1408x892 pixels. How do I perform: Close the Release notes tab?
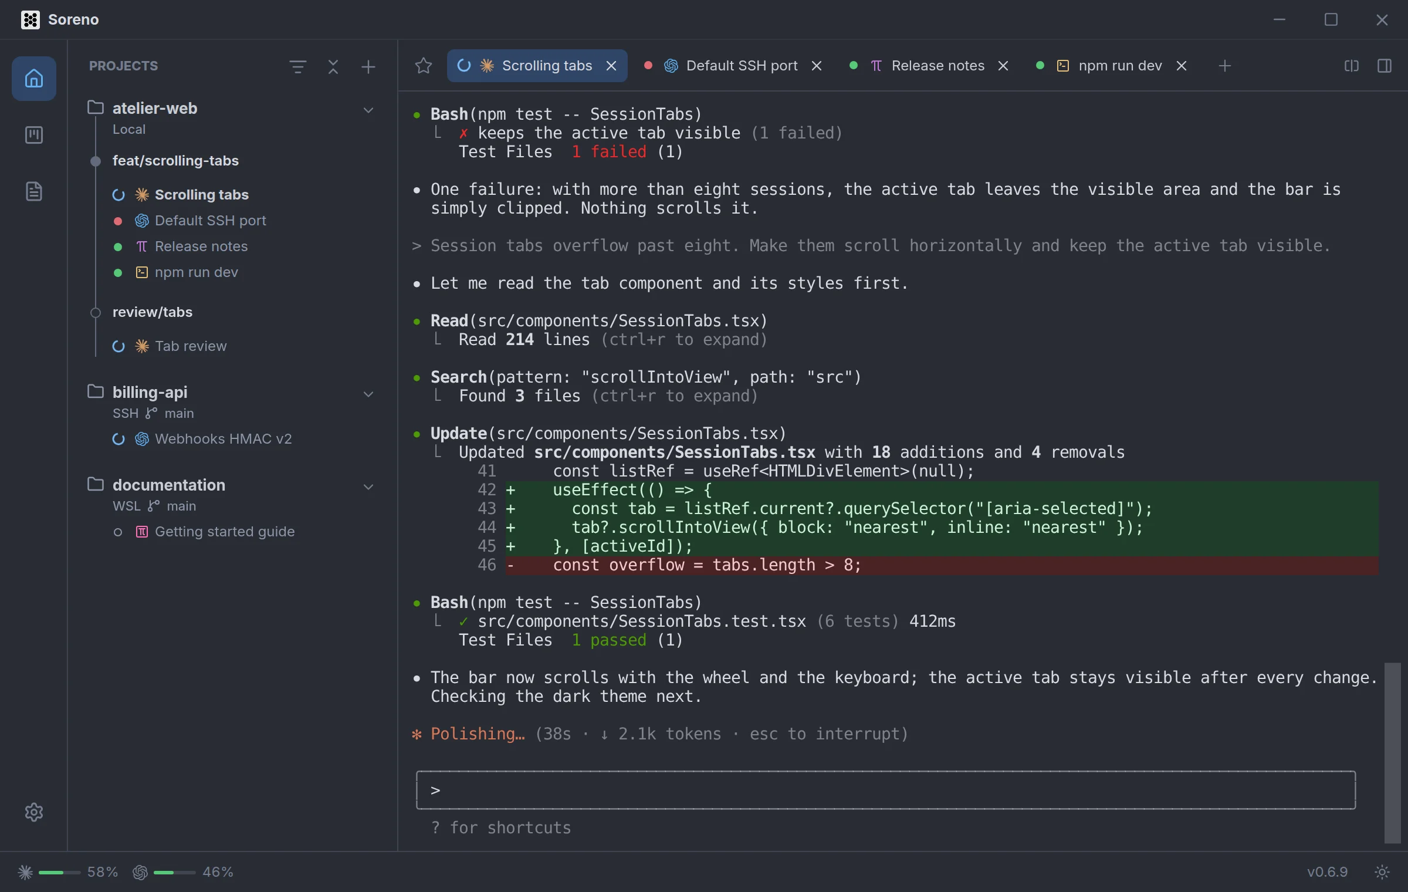[x=1003, y=66]
